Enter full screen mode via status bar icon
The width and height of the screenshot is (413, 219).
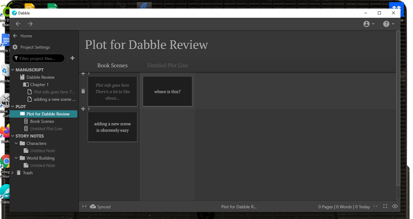(385, 206)
